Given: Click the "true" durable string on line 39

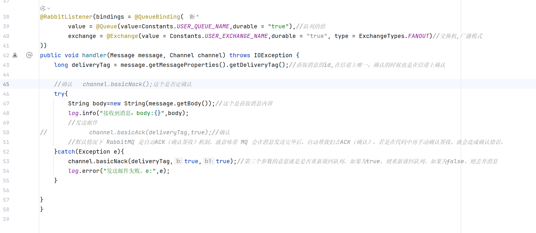Looking at the screenshot, I should 278,26.
